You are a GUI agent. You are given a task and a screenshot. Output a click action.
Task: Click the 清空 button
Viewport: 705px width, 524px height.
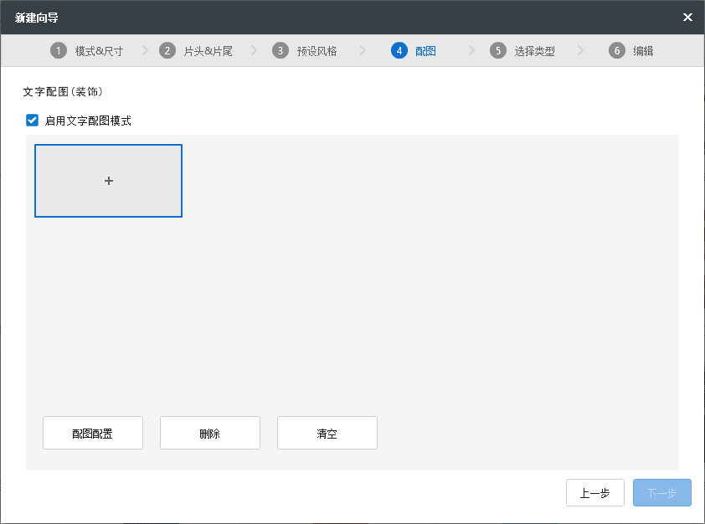(x=327, y=434)
